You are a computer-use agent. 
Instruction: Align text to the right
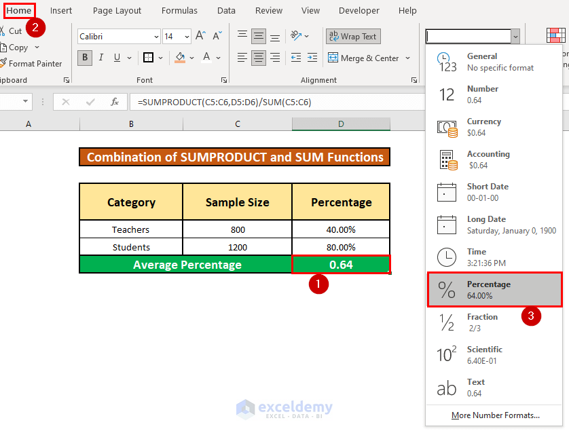coord(275,57)
